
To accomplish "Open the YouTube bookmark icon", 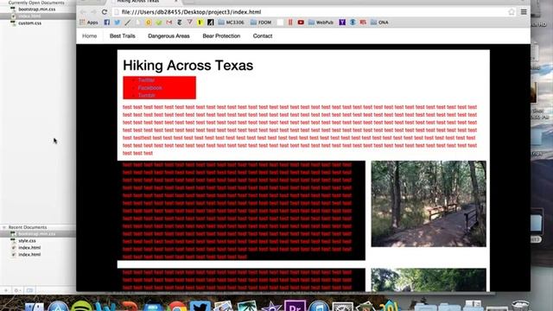I will click(301, 22).
